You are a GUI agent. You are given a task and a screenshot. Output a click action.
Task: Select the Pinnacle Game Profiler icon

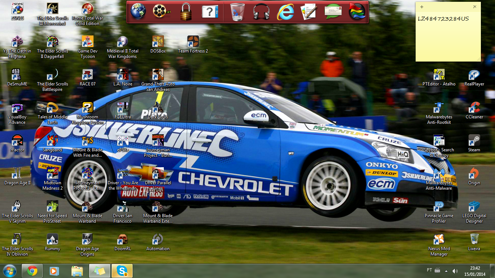[439, 212]
